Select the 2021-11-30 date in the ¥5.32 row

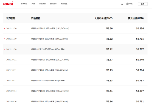click(12, 39)
